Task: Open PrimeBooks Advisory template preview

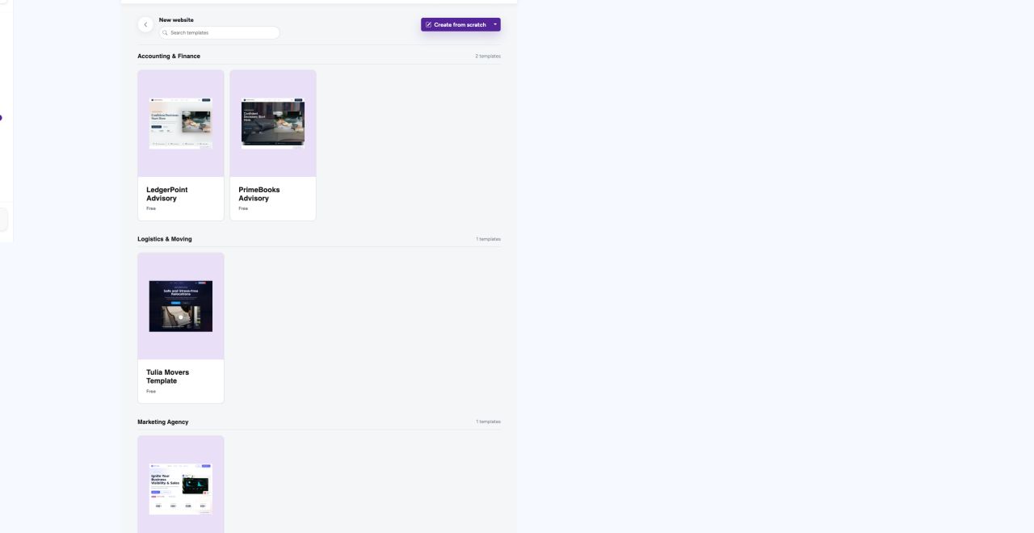Action: pyautogui.click(x=273, y=124)
